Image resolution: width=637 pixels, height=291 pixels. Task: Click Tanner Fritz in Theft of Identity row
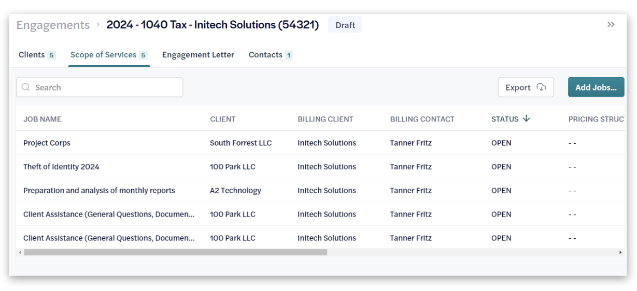tap(411, 167)
